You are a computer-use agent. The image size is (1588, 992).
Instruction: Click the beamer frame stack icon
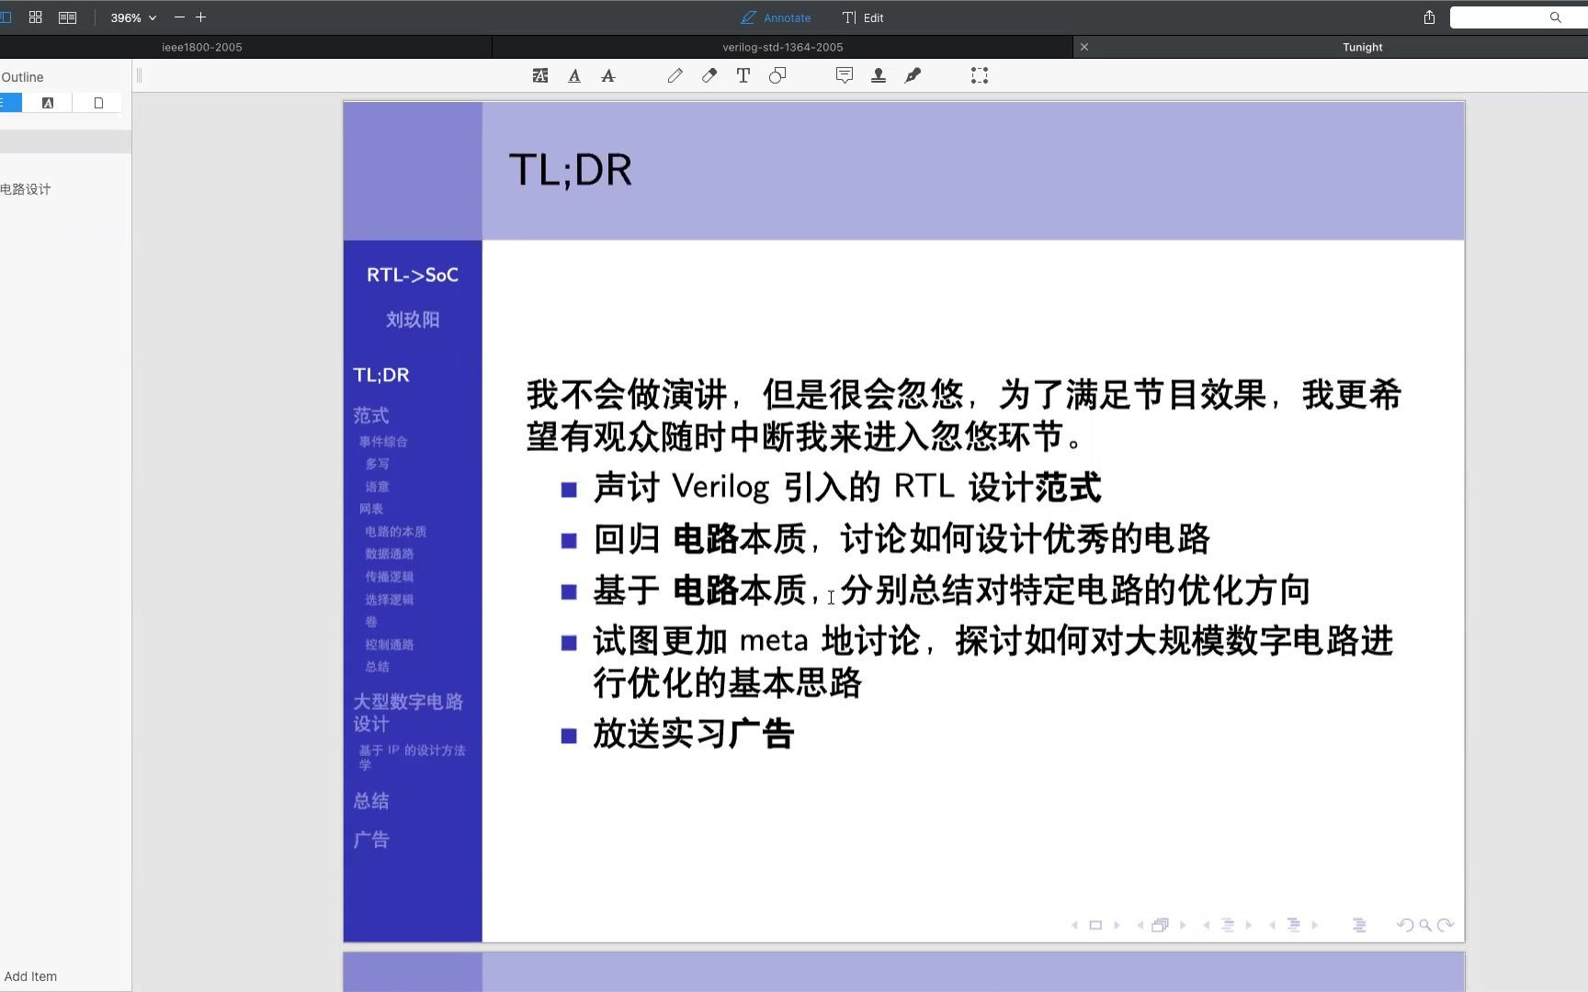1161,925
